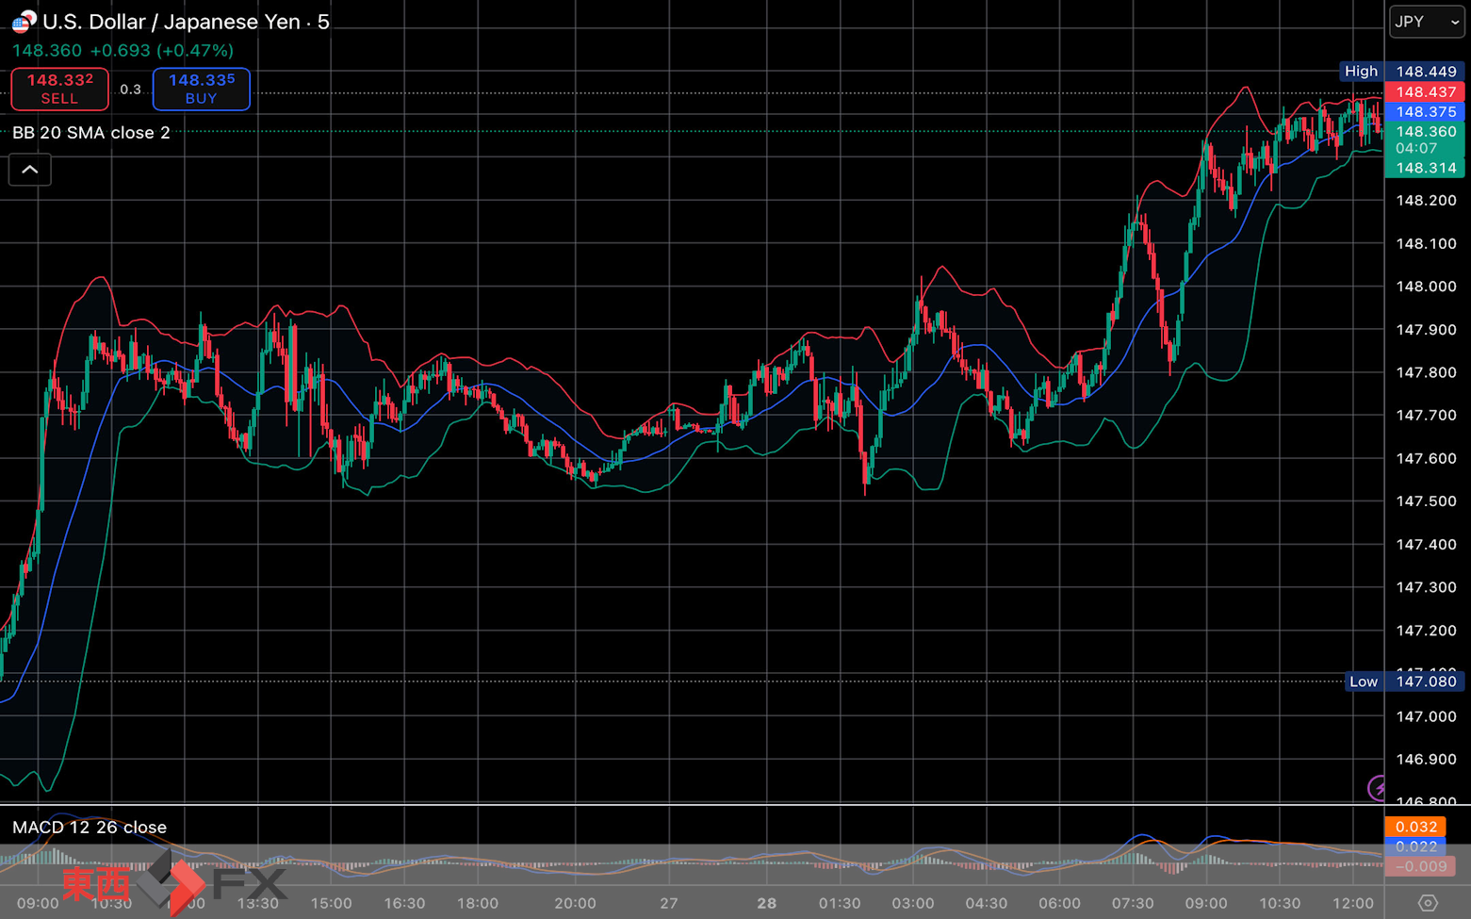The height and width of the screenshot is (919, 1471).
Task: Click the 148.000 level on price scale
Action: tap(1425, 287)
